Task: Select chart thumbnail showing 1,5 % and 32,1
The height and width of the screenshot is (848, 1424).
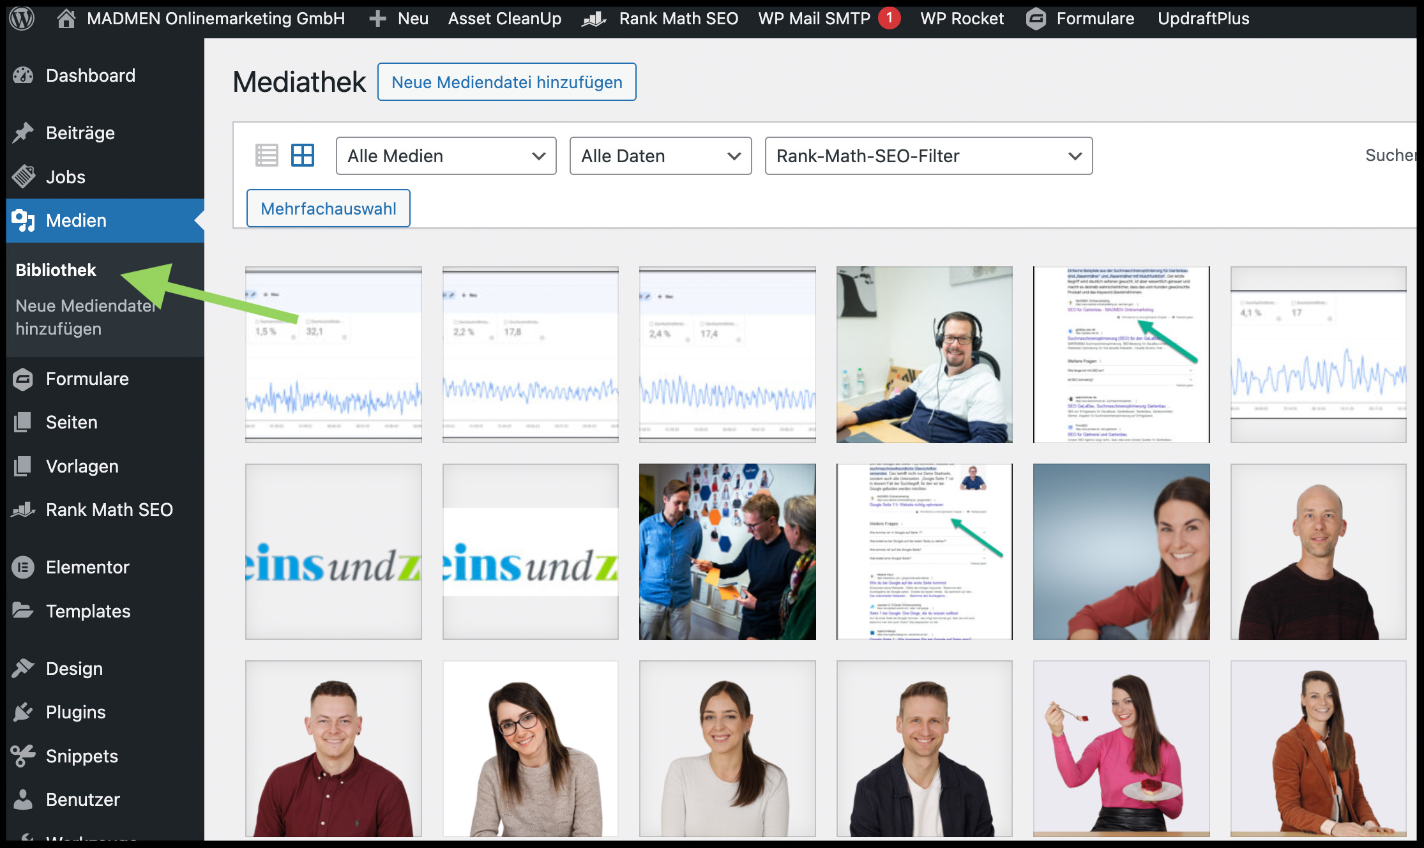Action: pyautogui.click(x=333, y=354)
